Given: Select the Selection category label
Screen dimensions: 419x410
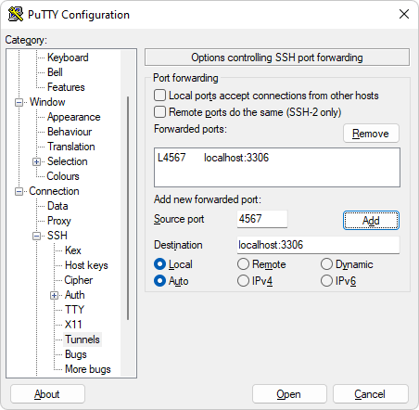Looking at the screenshot, I should (x=68, y=161).
